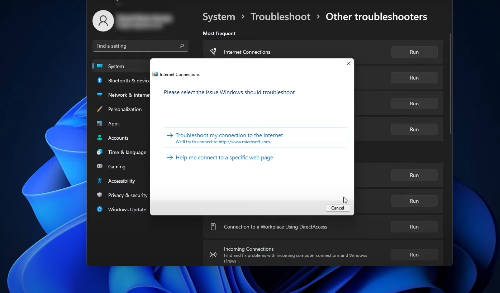500x293 pixels.
Task: Click the Incoming Connections antenna icon
Action: (213, 254)
